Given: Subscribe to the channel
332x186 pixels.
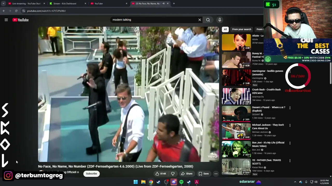Looking at the screenshot, I should [91, 174].
